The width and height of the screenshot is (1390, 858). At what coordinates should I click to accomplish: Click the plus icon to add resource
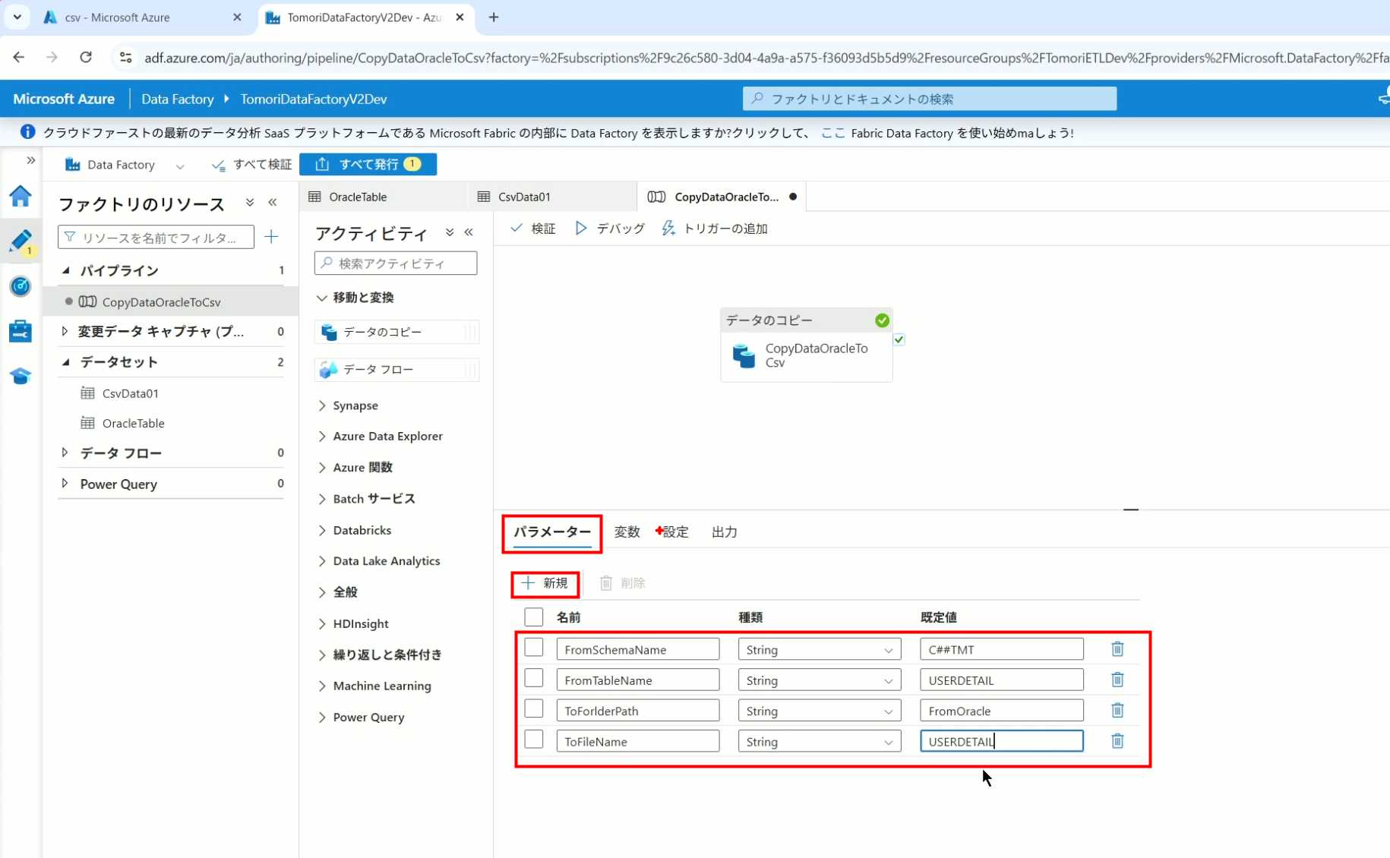click(x=271, y=237)
